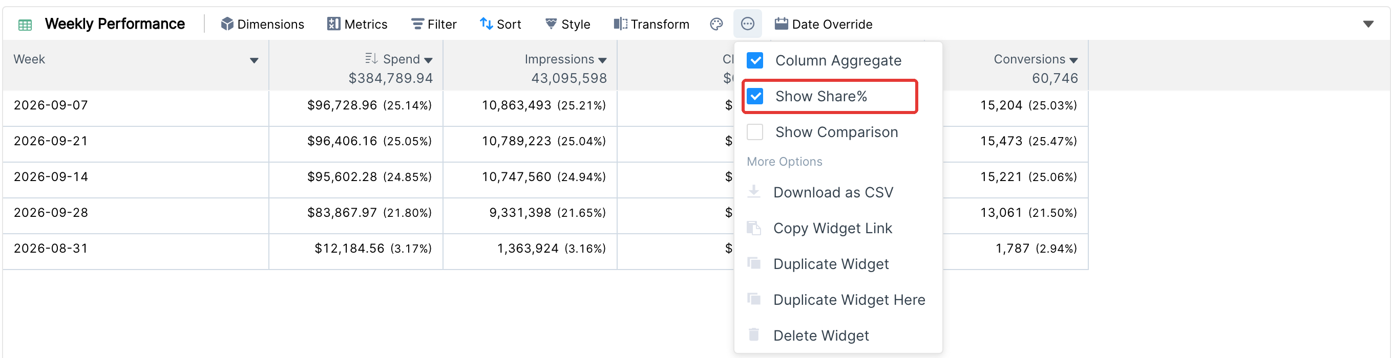
Task: Click the spend value $95,602.28
Action: point(342,177)
